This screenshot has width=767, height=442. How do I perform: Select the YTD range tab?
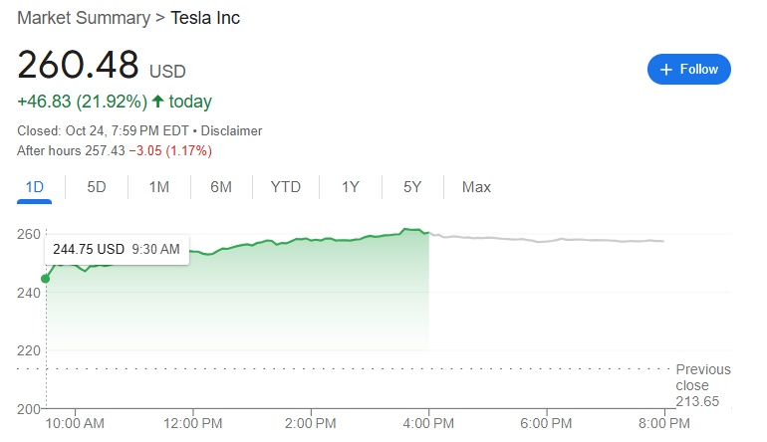click(286, 187)
